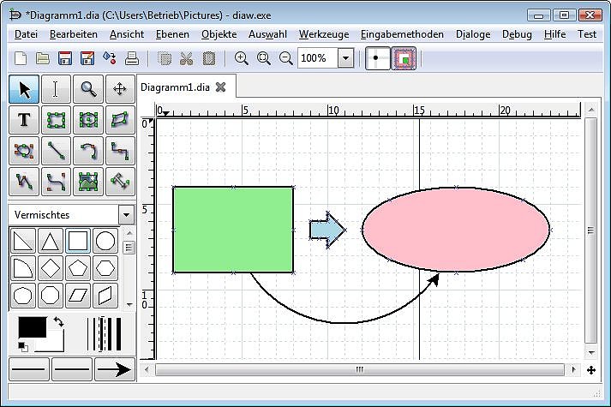Click the canvas vertical scrollbar
The height and width of the screenshot is (407, 611).
pyautogui.click(x=591, y=231)
